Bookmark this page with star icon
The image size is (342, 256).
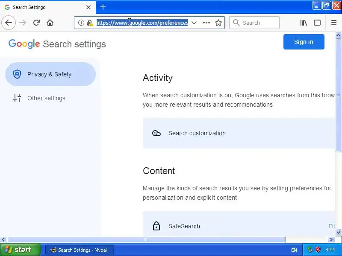[x=218, y=23]
